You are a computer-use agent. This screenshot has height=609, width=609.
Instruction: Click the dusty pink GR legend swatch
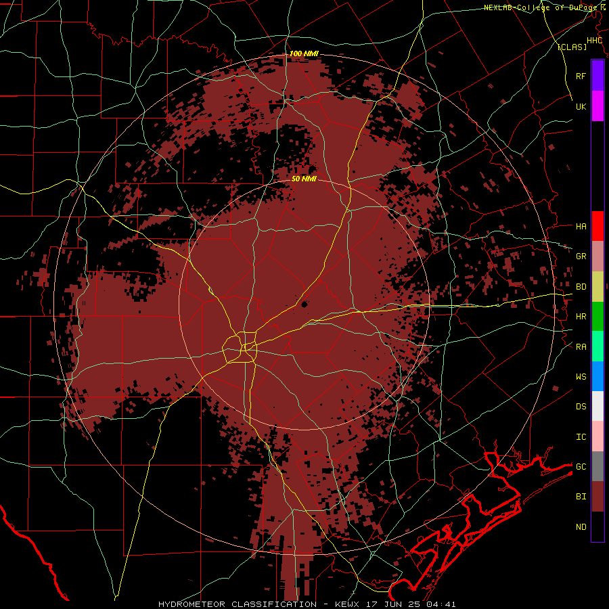(597, 256)
